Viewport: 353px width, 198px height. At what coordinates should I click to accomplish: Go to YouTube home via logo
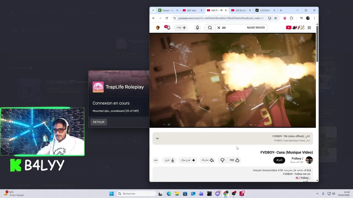pos(295,28)
